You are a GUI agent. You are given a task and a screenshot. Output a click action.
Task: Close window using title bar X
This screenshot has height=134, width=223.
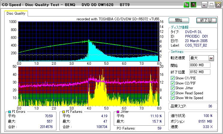[218, 4]
